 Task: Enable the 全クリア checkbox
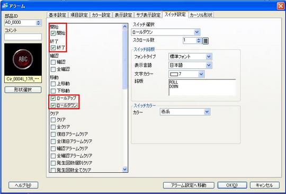point(53,127)
